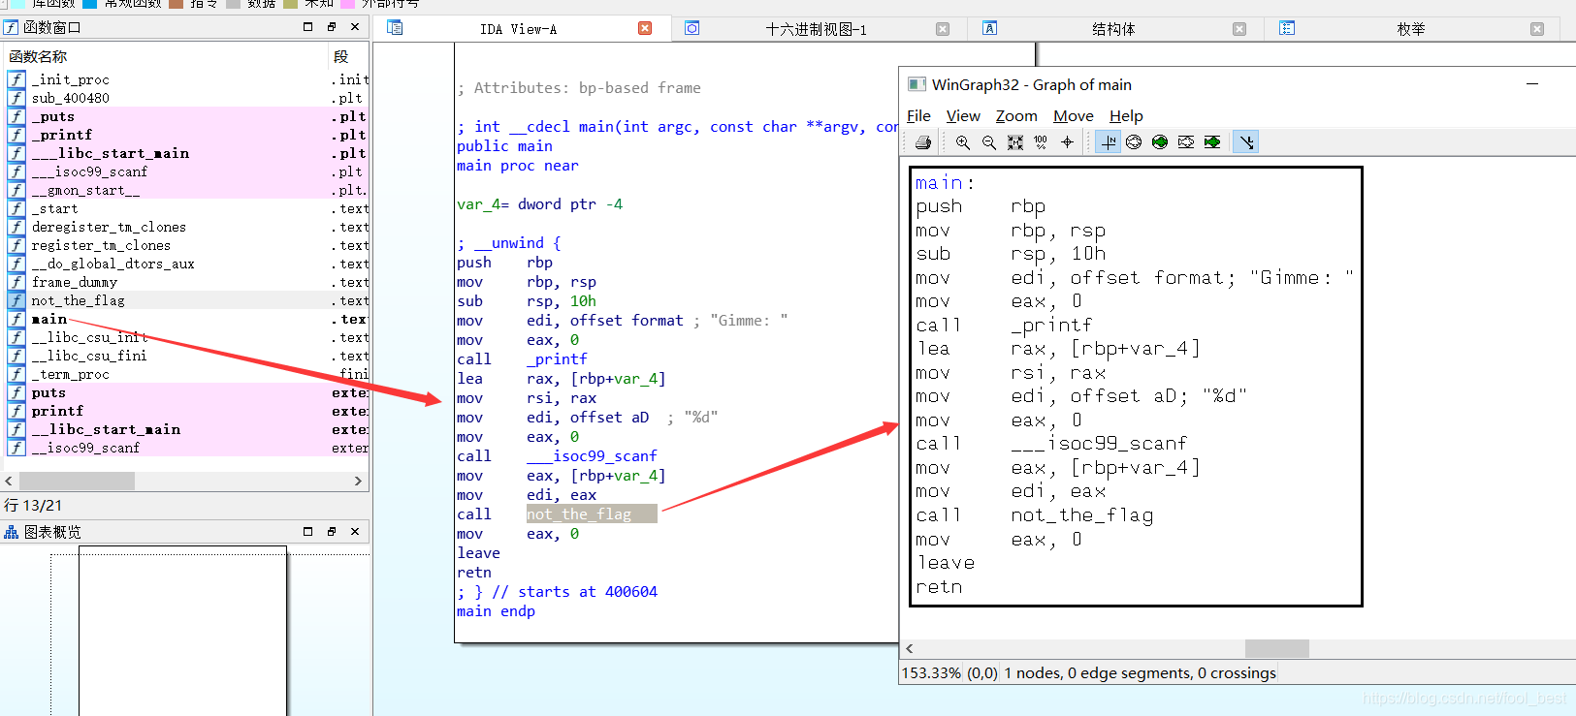Maximize the 函数窗口 panel
The image size is (1576, 716).
click(308, 27)
